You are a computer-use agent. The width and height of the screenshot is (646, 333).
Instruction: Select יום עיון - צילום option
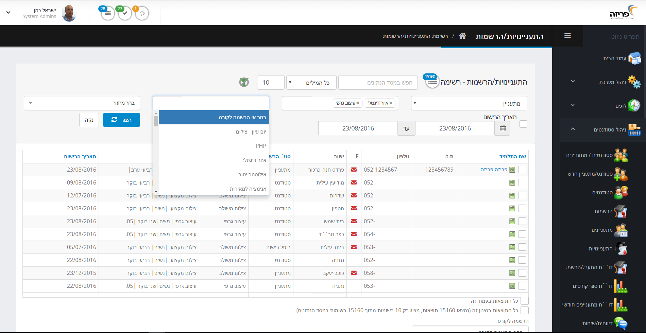tap(214, 132)
